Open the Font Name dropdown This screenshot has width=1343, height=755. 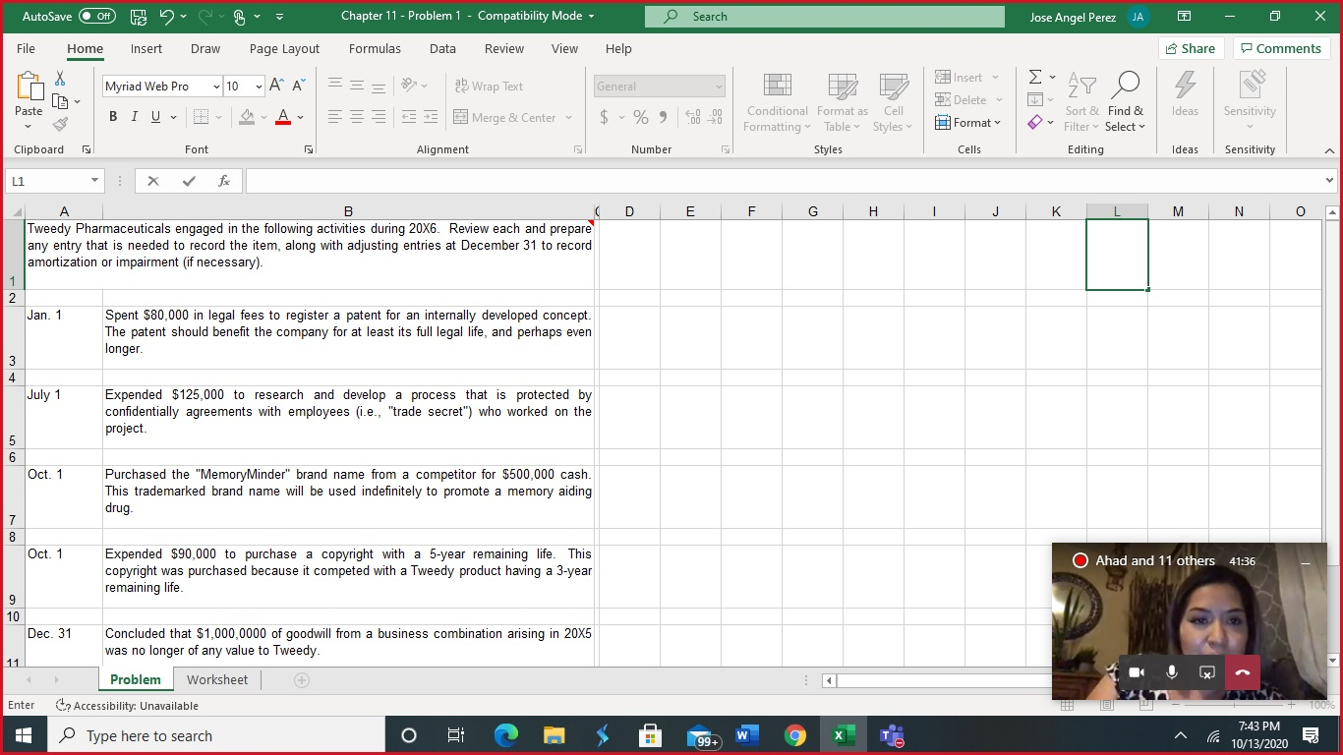[215, 87]
